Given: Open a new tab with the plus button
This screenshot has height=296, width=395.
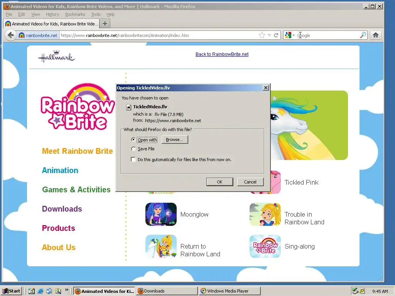Looking at the screenshot, I should (105, 24).
